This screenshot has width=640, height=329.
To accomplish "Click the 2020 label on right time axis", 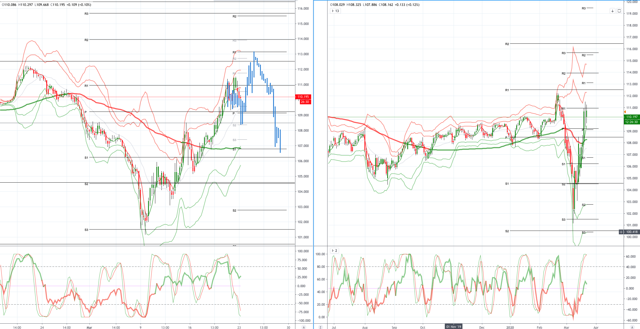I will coord(510,327).
